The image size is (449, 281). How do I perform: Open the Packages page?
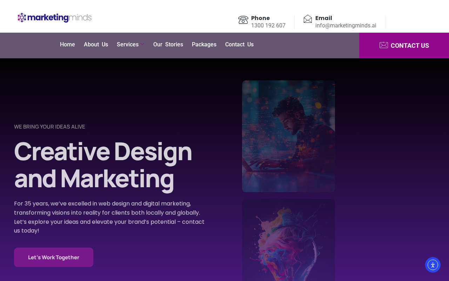[x=204, y=45]
